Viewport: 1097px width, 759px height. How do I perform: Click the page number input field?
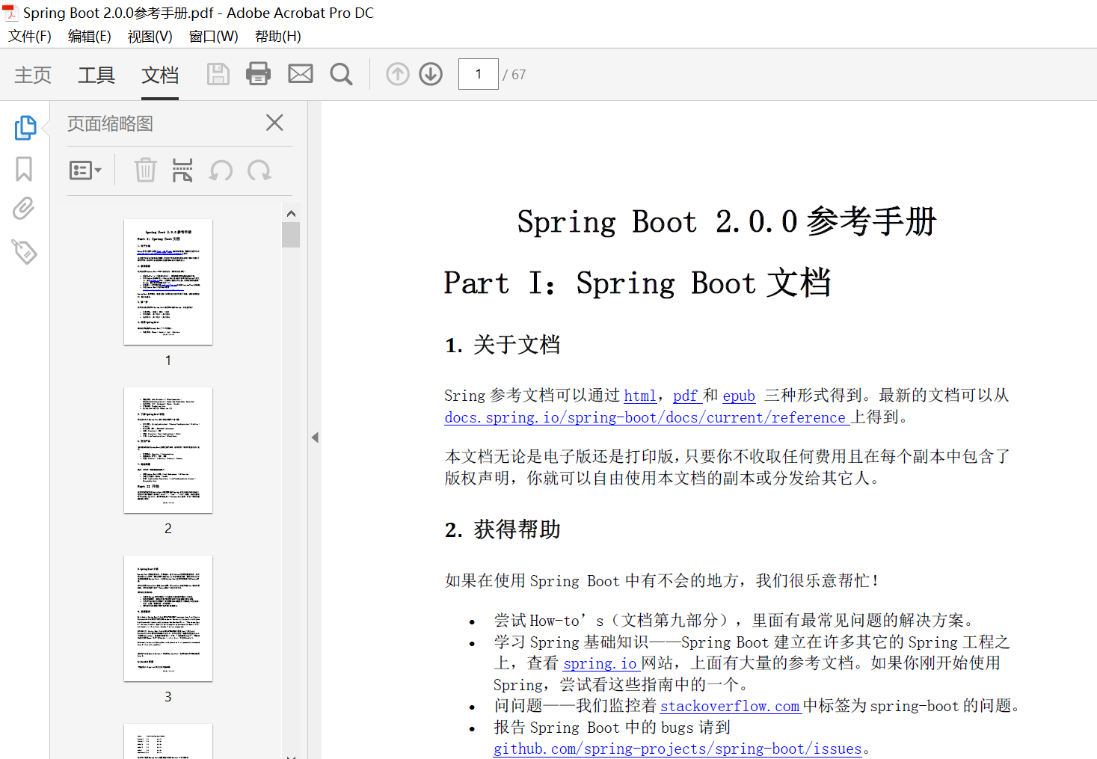point(479,74)
